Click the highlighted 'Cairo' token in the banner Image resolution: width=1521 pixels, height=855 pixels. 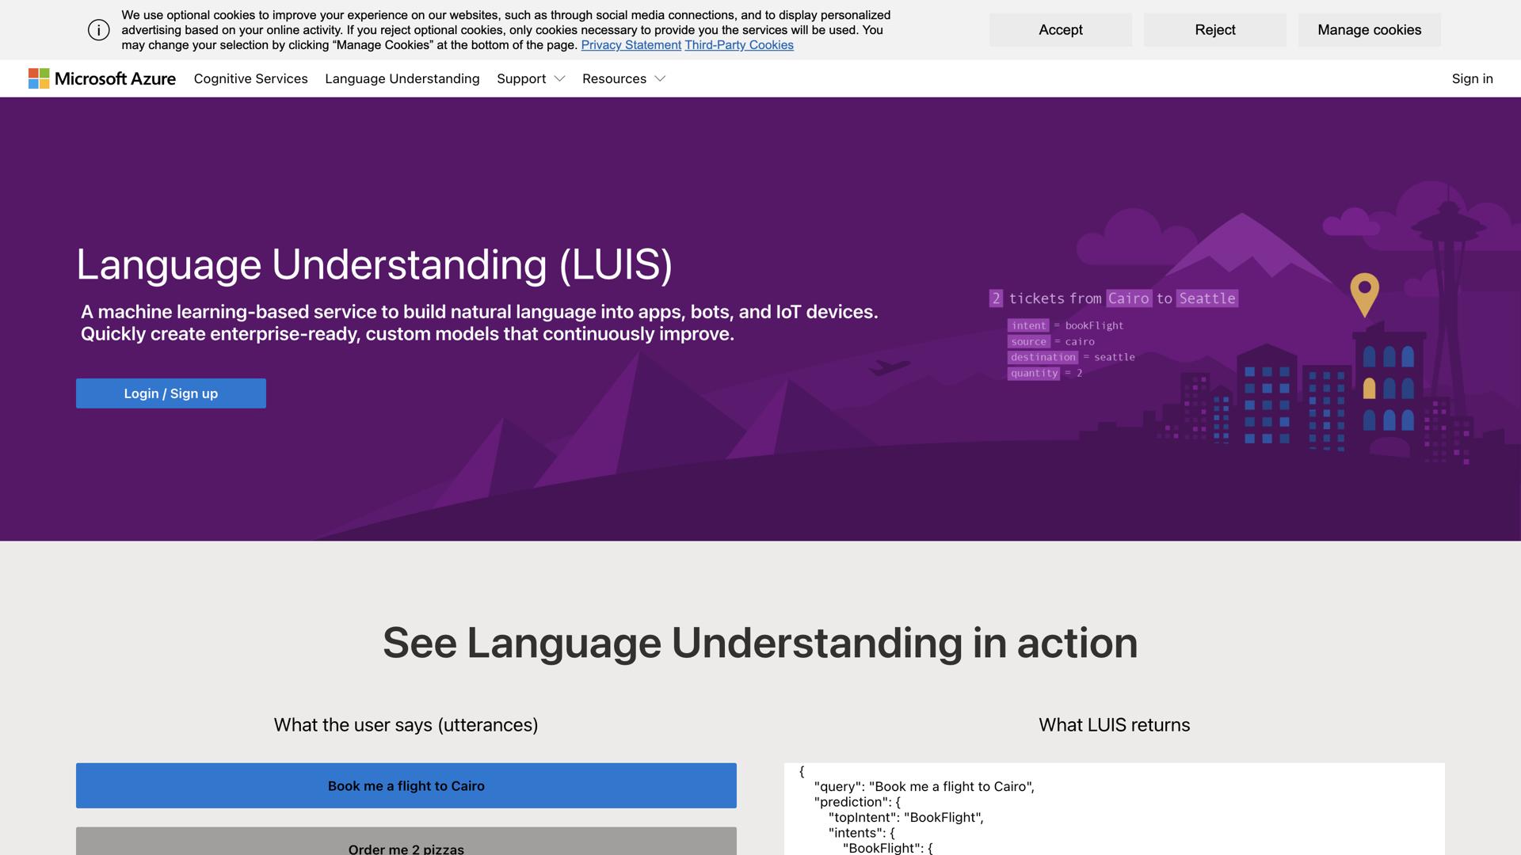click(1129, 298)
